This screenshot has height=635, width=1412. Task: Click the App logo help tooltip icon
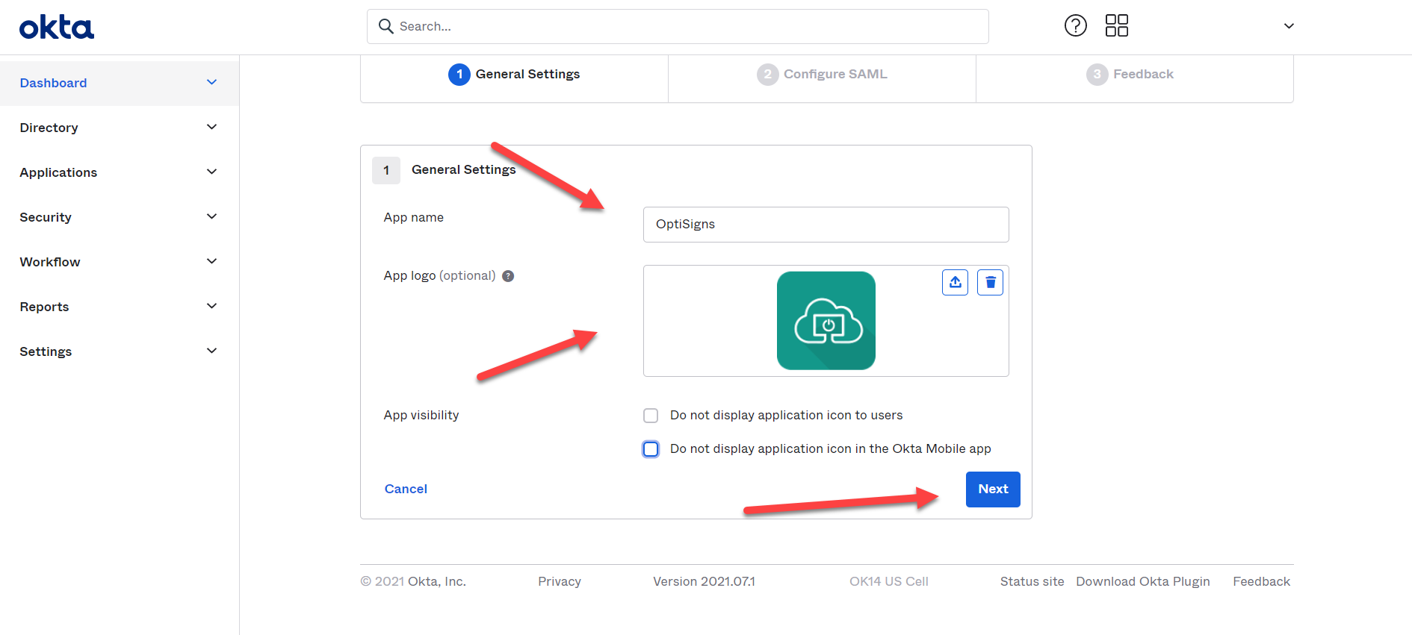coord(508,276)
